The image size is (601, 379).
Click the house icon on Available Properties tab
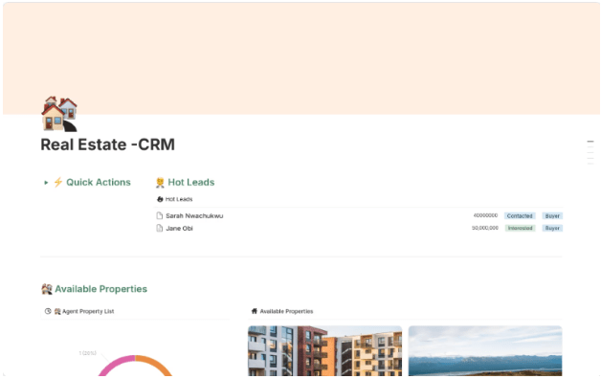[255, 311]
